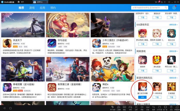Viewport: 180px width, 111px height.
Task: Click the Android back triangle icon
Action: [4, 108]
